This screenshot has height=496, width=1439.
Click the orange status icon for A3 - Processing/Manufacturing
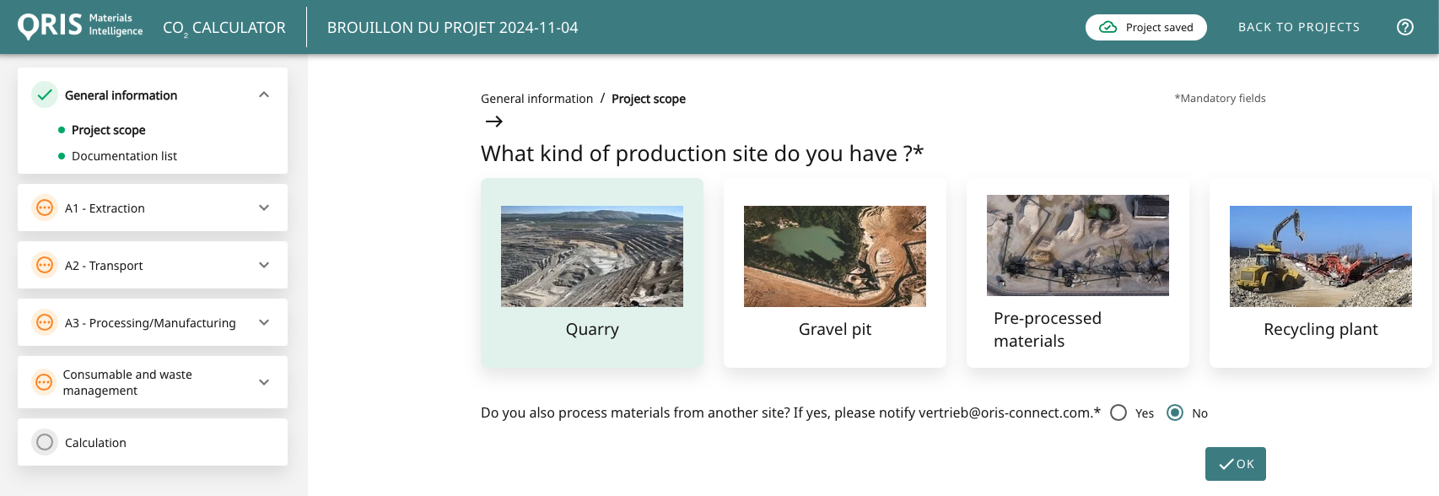pyautogui.click(x=45, y=322)
